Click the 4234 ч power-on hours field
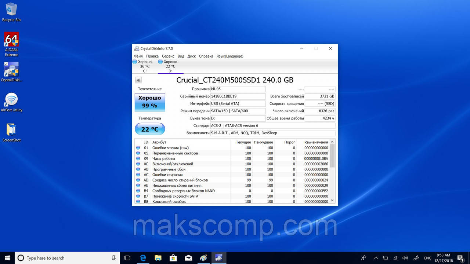 (320, 118)
